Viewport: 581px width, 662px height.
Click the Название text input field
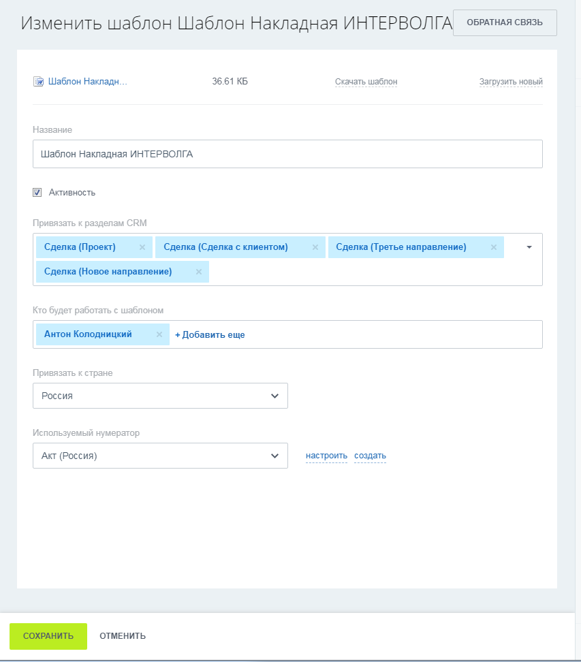tap(287, 154)
